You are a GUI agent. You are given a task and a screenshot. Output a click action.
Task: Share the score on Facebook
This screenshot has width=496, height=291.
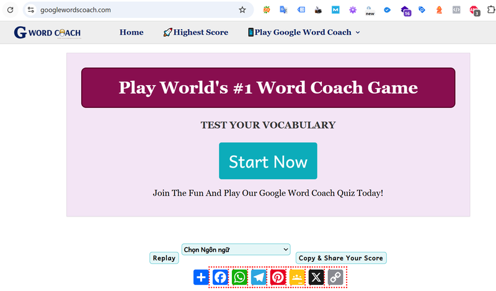[x=220, y=278]
